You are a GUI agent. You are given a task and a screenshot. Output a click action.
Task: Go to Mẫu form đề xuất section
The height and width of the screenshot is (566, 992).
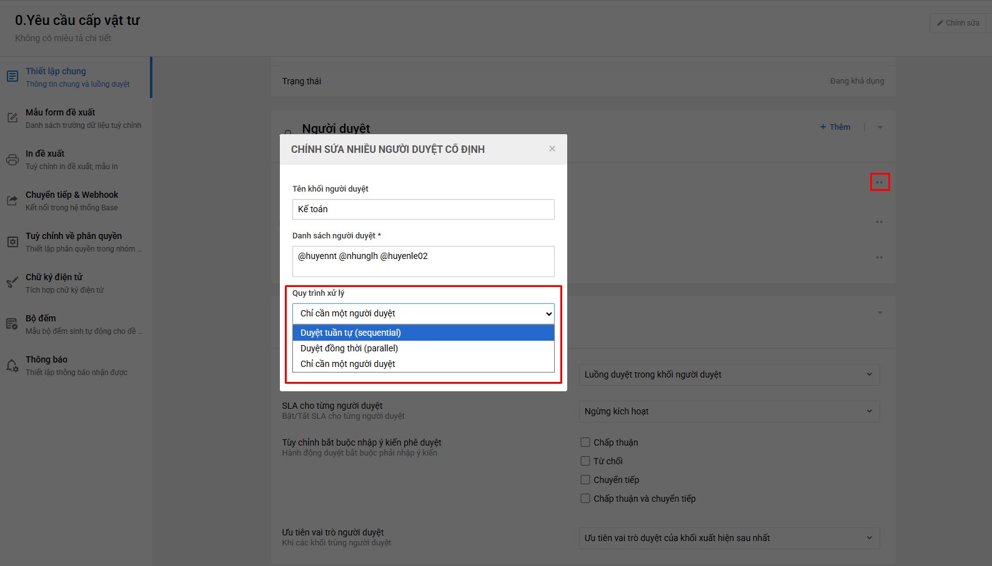point(76,119)
